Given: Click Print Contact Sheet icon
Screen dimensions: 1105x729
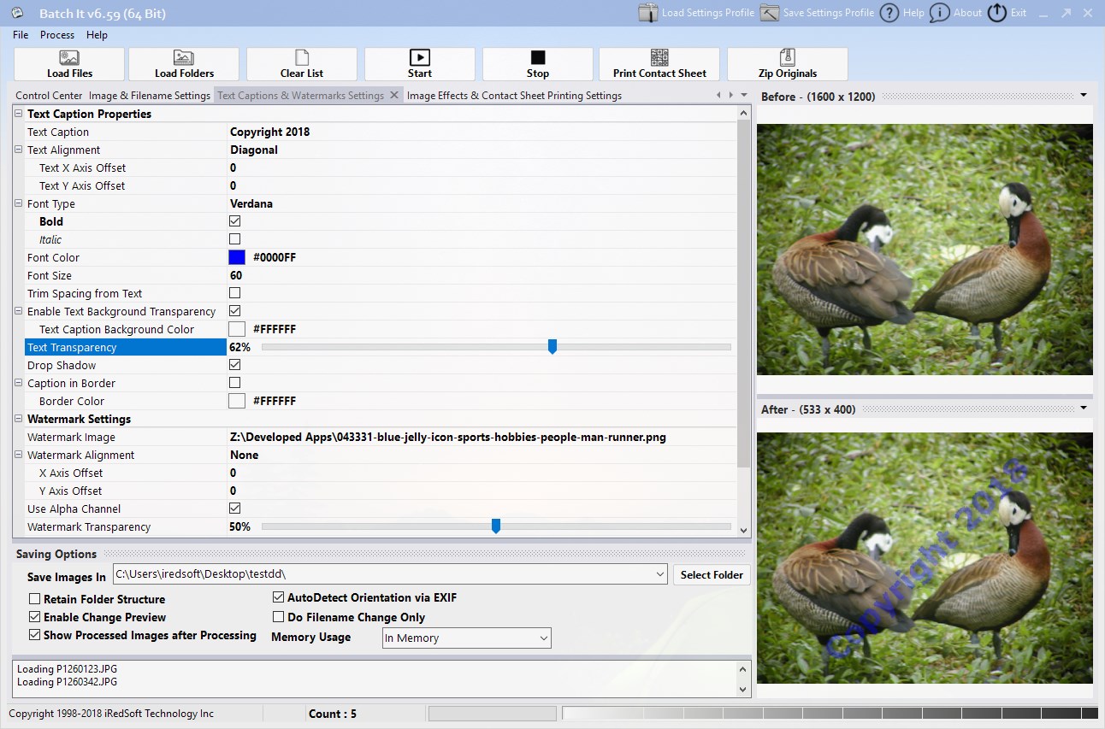Looking at the screenshot, I should [x=659, y=64].
